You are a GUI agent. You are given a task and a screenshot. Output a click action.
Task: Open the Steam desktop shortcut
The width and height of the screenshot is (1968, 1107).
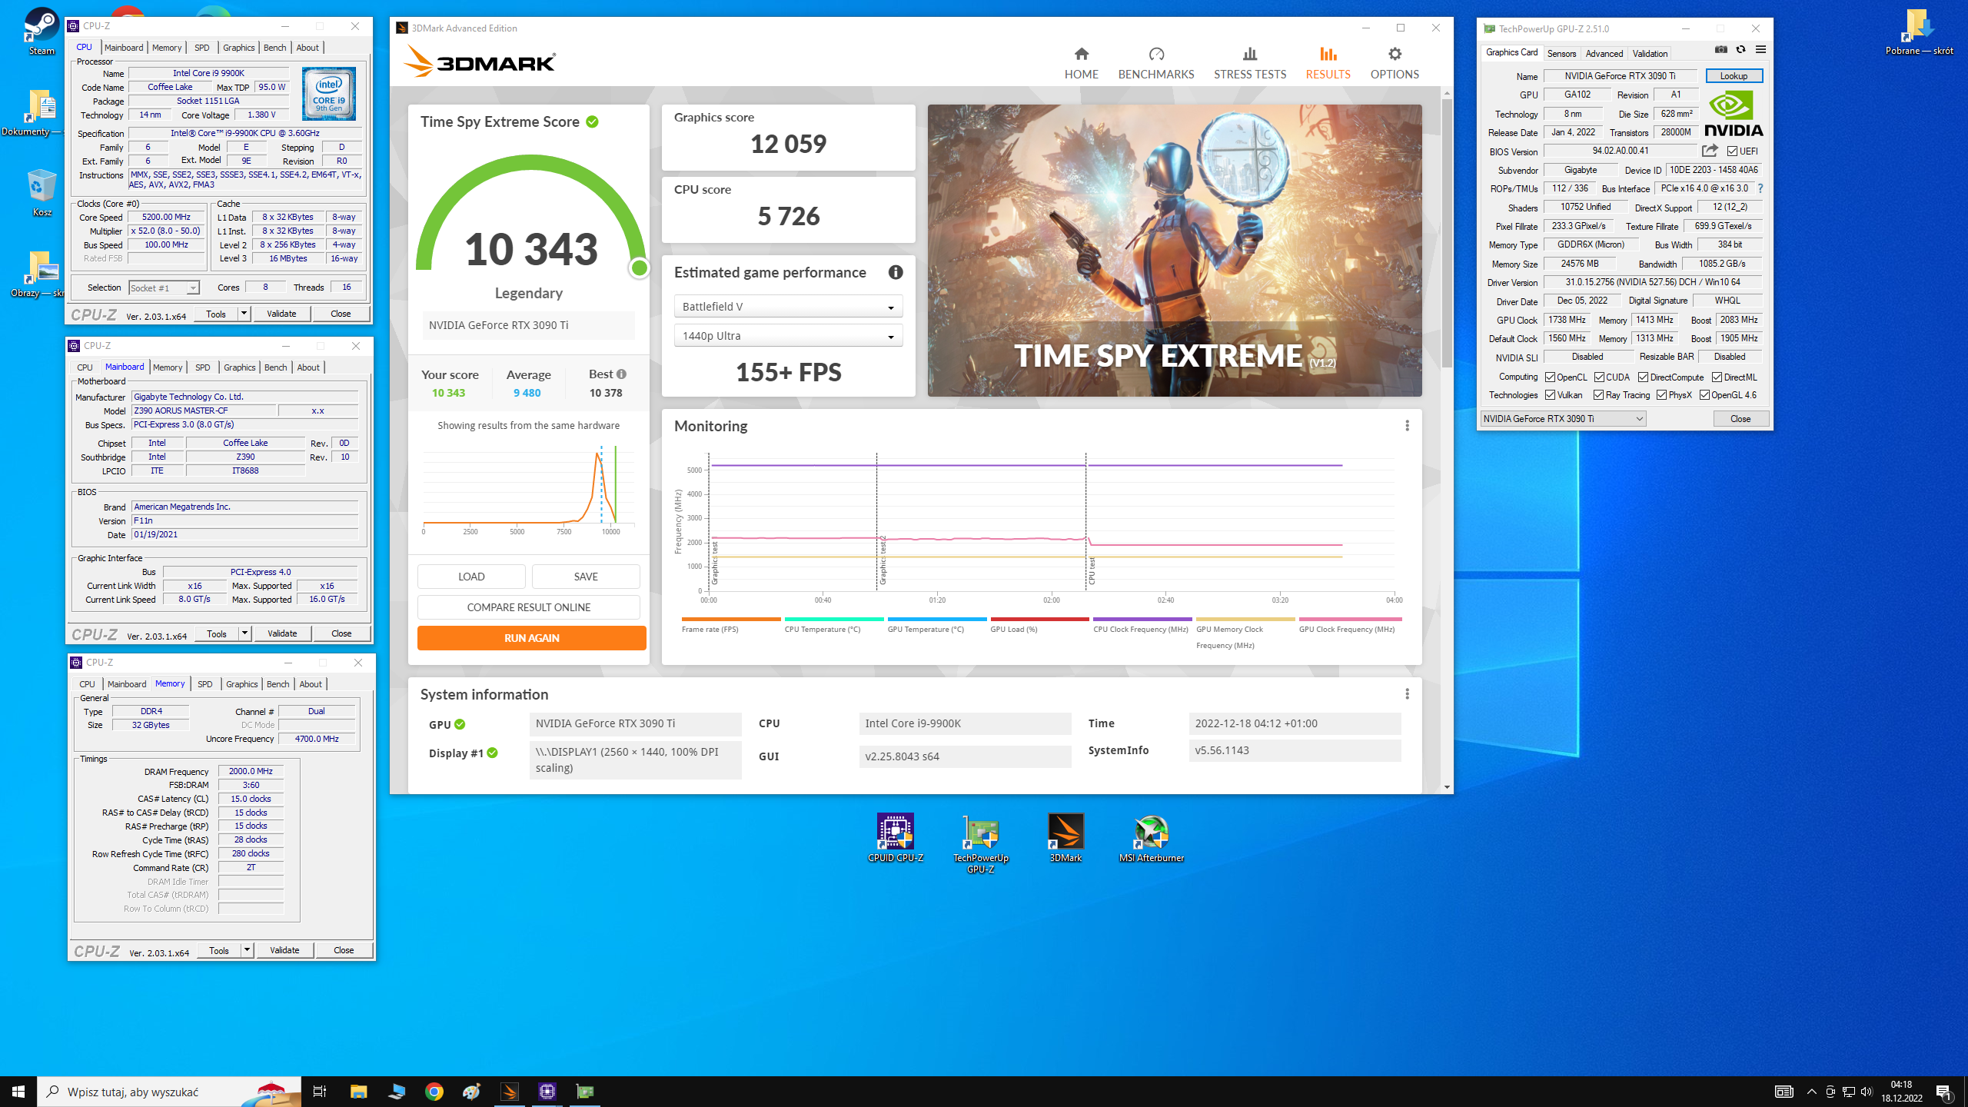point(42,32)
